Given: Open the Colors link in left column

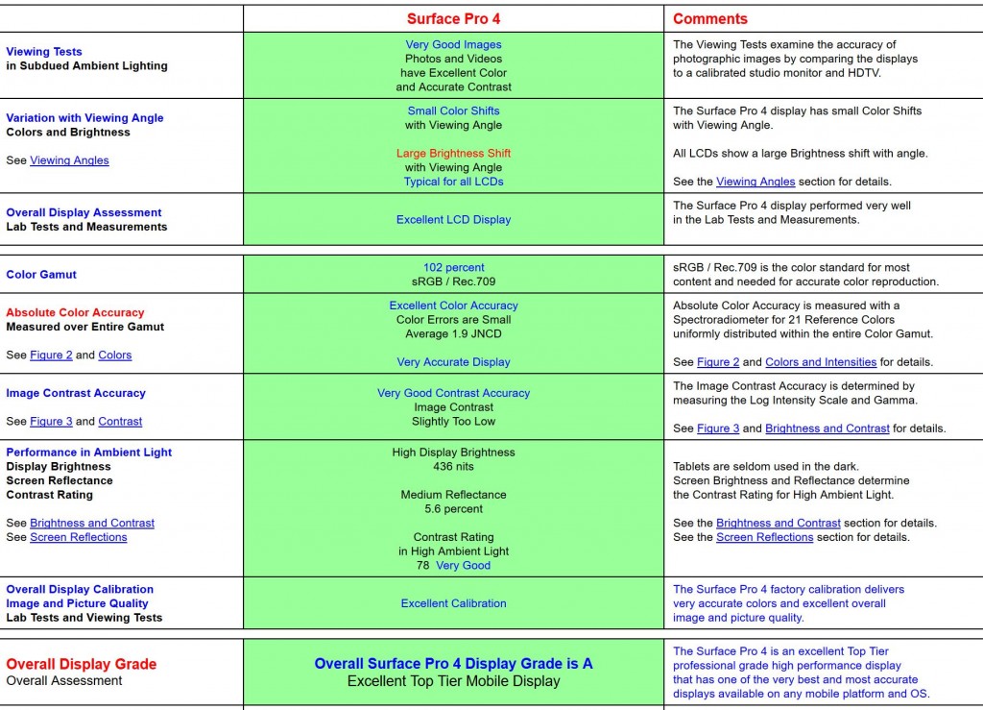Looking at the screenshot, I should click(115, 355).
